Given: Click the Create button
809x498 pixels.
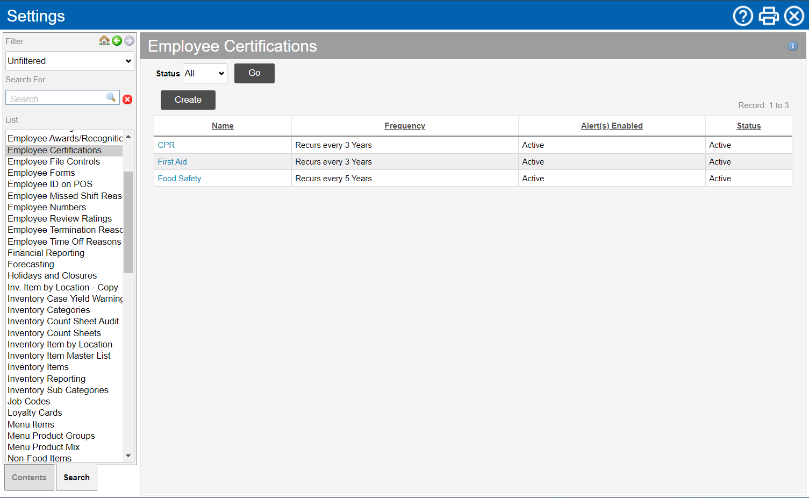Looking at the screenshot, I should pyautogui.click(x=188, y=100).
